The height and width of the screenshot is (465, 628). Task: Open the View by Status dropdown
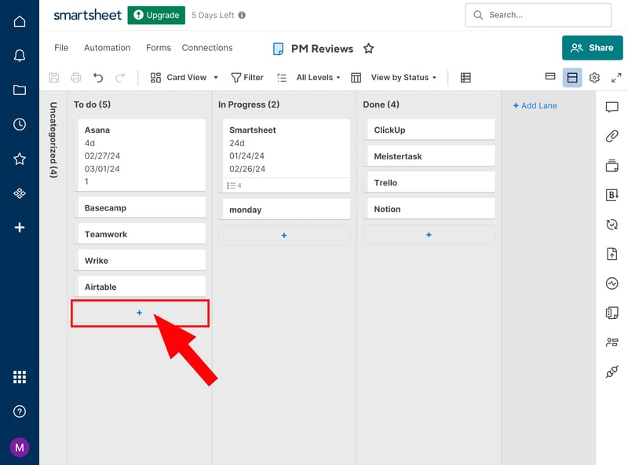(x=403, y=77)
